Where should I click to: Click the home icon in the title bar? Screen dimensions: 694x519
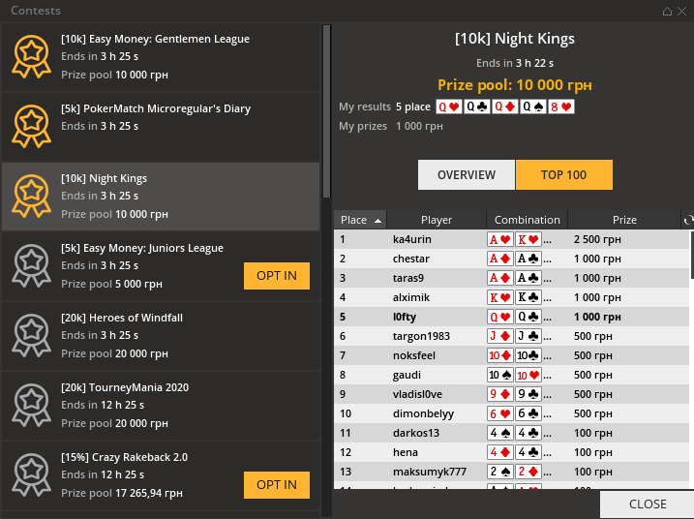667,11
